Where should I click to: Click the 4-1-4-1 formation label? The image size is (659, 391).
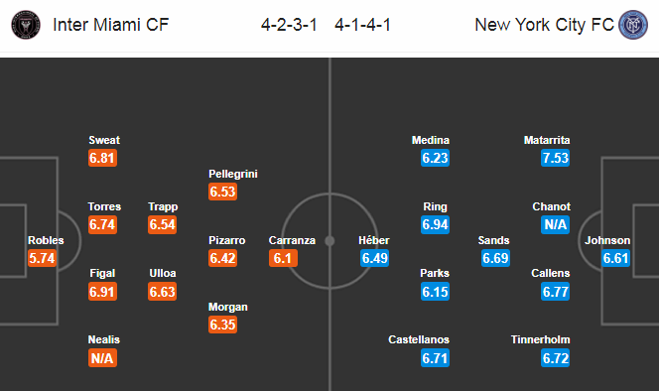pyautogui.click(x=362, y=25)
